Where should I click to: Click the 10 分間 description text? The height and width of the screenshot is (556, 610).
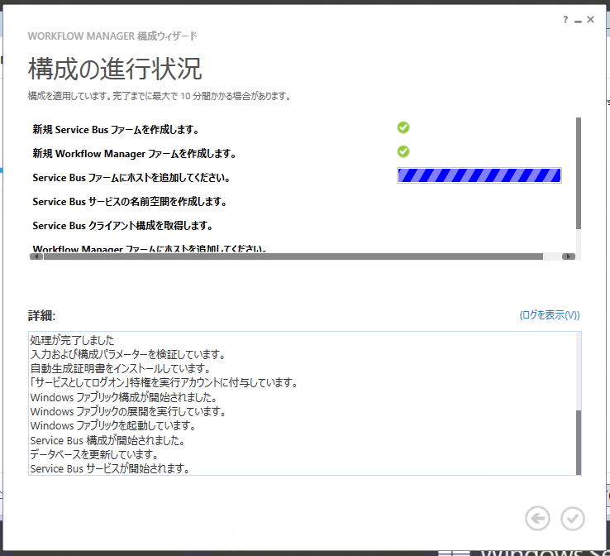pyautogui.click(x=160, y=96)
